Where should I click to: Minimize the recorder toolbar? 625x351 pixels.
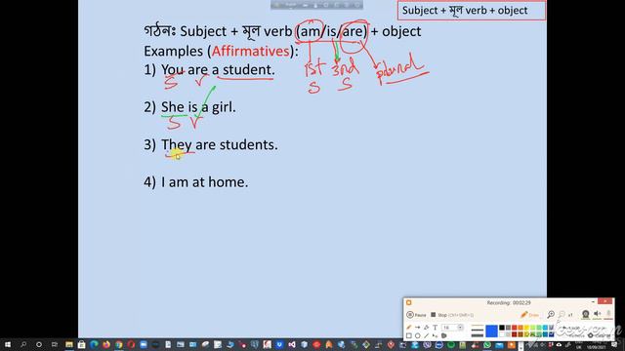pyautogui.click(x=593, y=301)
